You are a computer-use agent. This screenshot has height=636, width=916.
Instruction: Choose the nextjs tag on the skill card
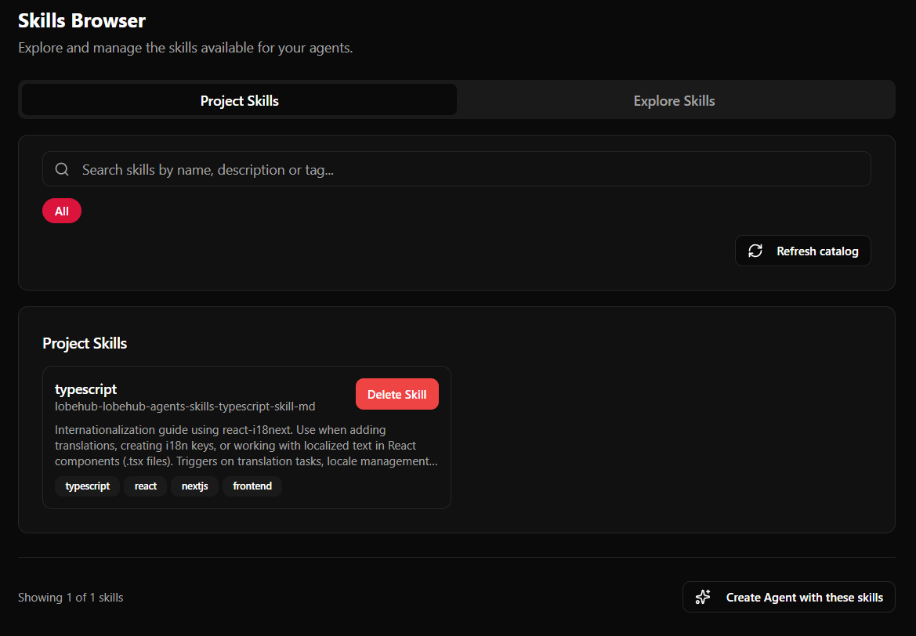pyautogui.click(x=194, y=486)
